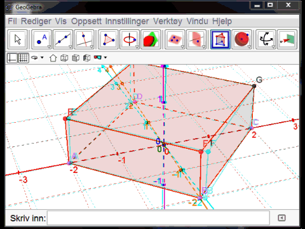Select the Sphere tool

click(241, 39)
